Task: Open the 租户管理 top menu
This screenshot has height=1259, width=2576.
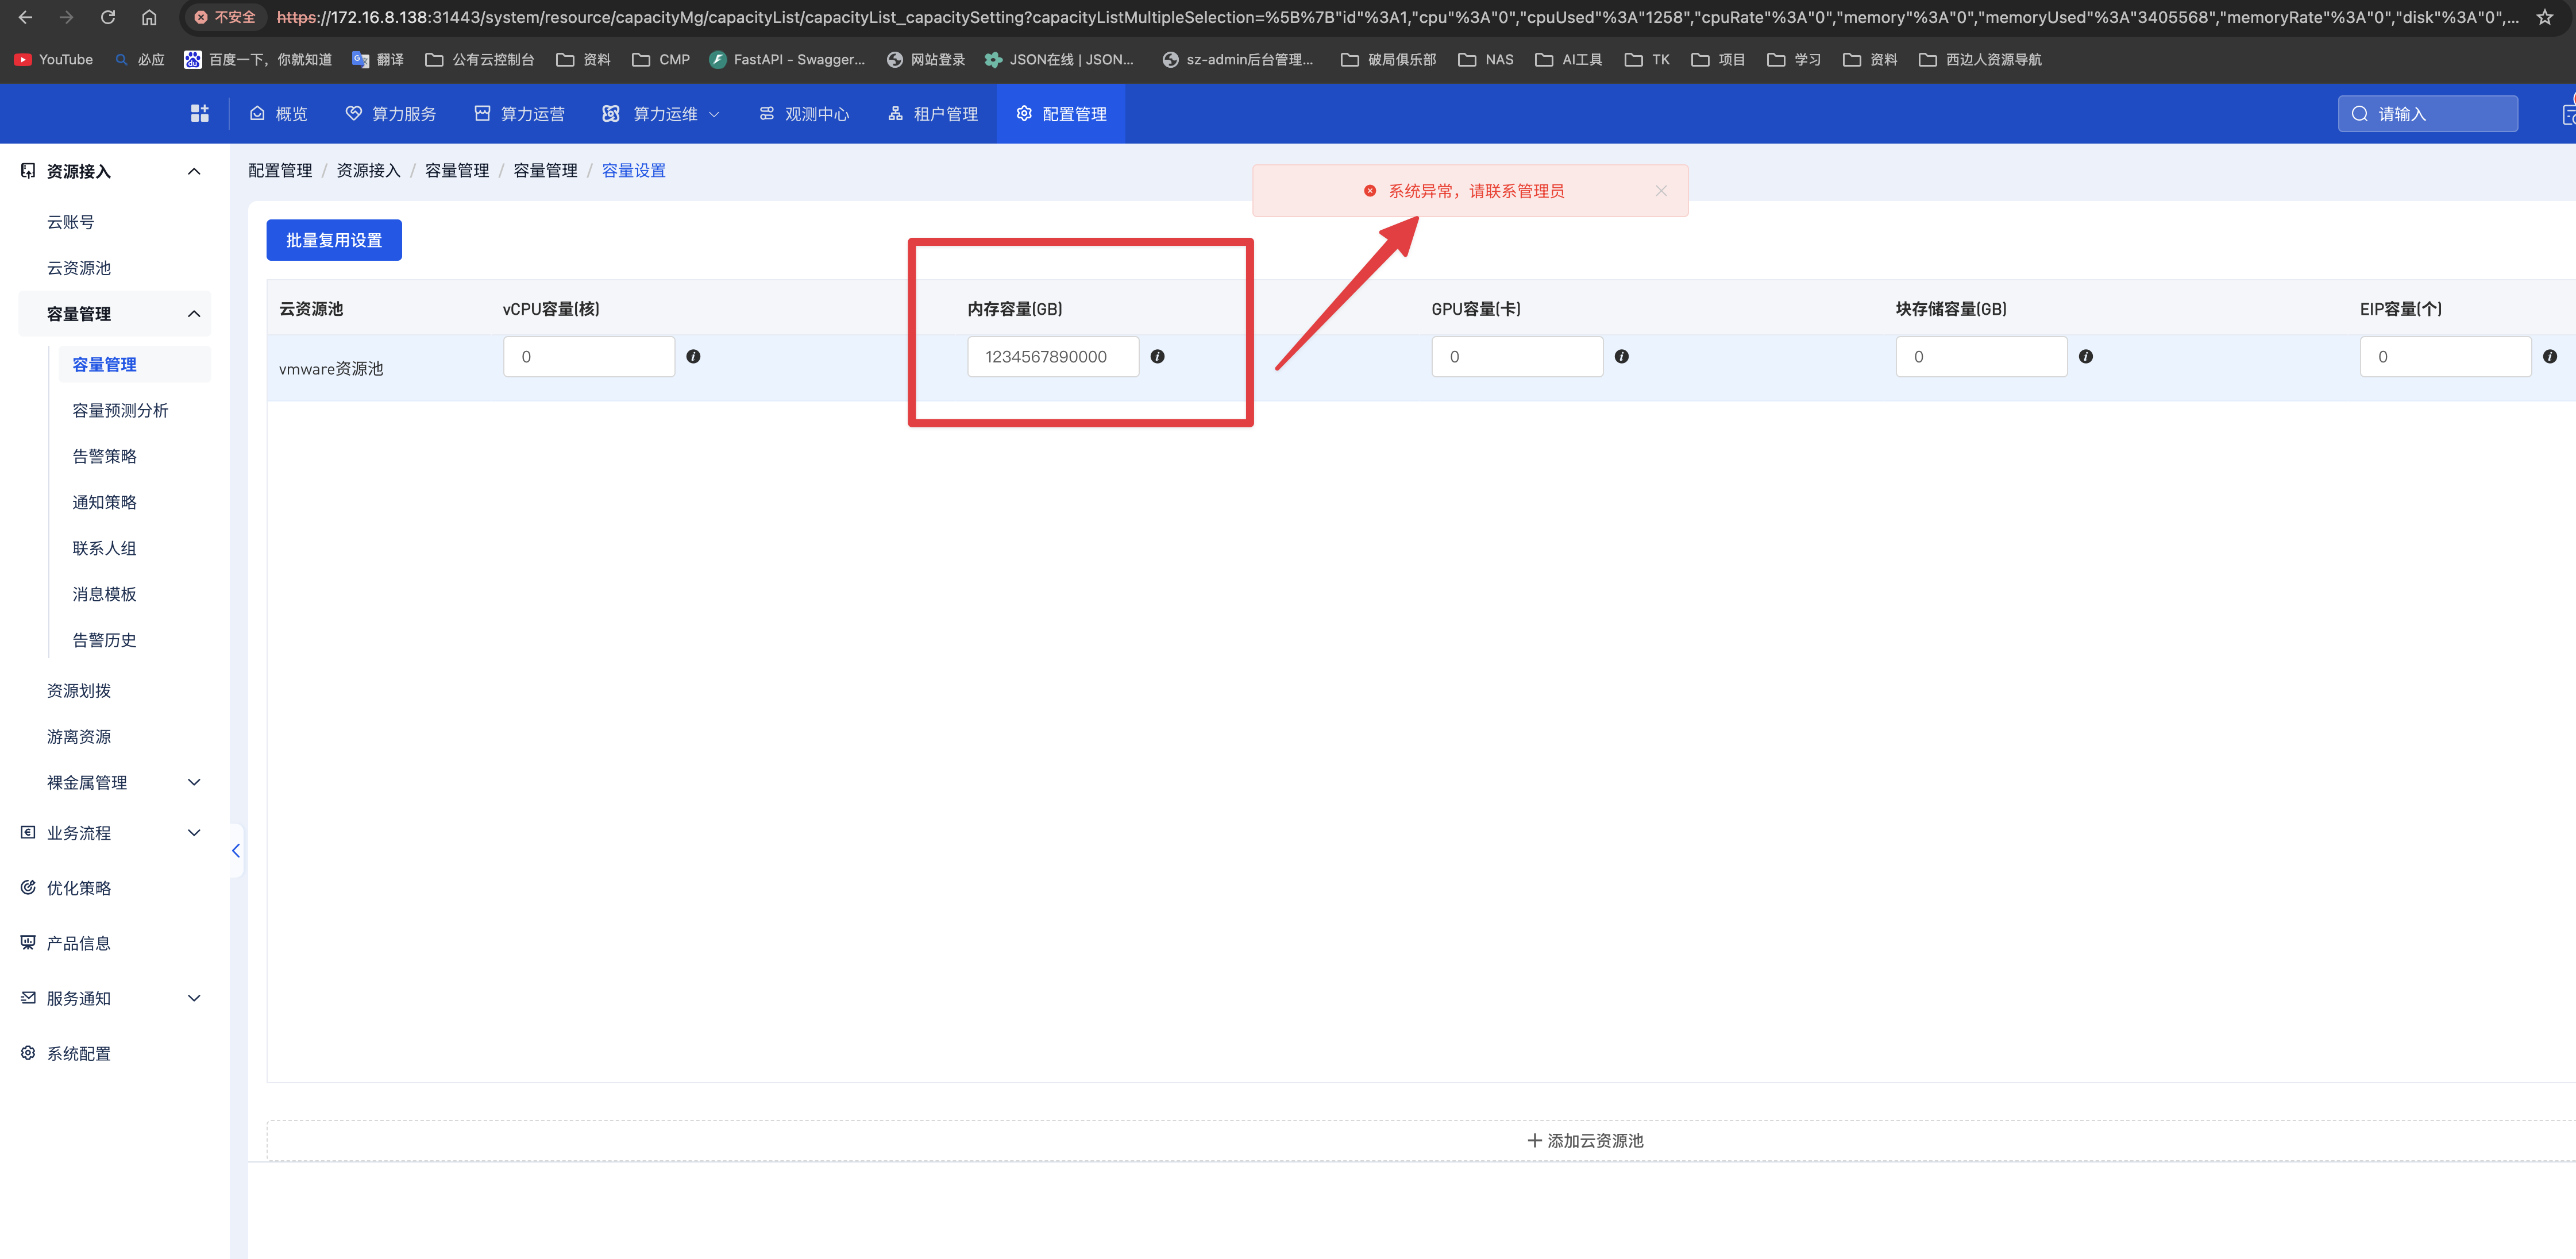Action: [933, 114]
